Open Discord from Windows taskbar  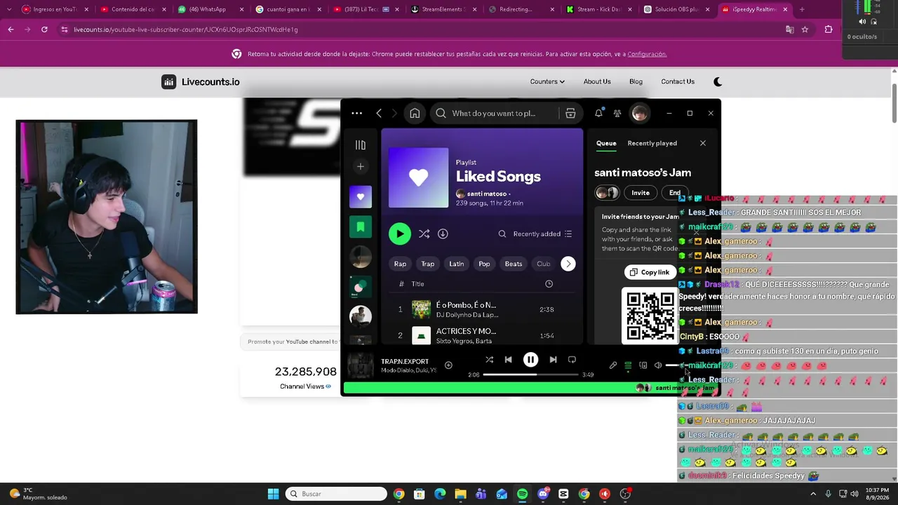[x=543, y=494]
